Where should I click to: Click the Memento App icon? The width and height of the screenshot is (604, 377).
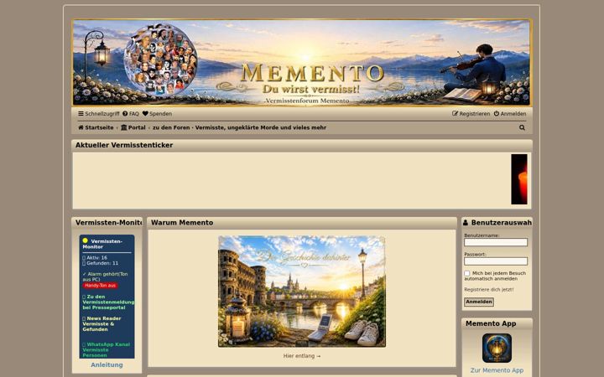(497, 349)
